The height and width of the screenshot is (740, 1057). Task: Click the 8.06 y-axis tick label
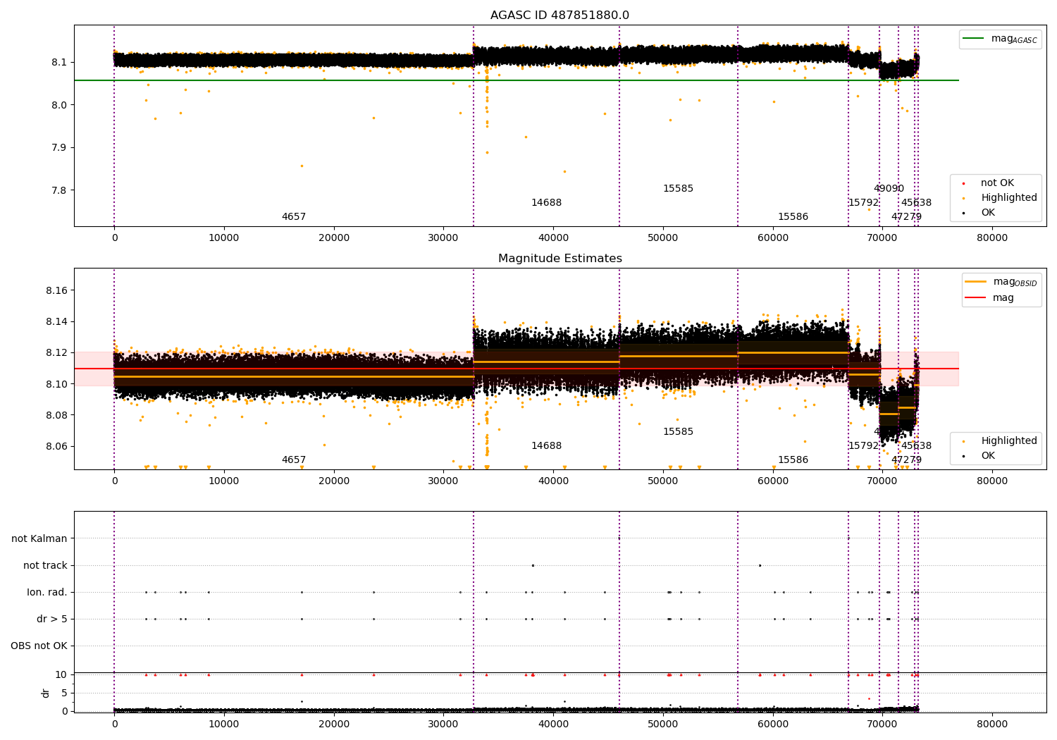(x=57, y=447)
